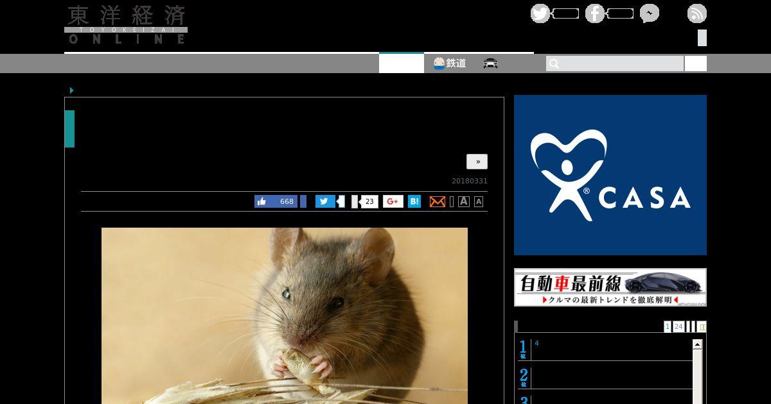Image resolution: width=771 pixels, height=404 pixels.
Task: Share the article with the Tweet button
Action: pos(325,201)
